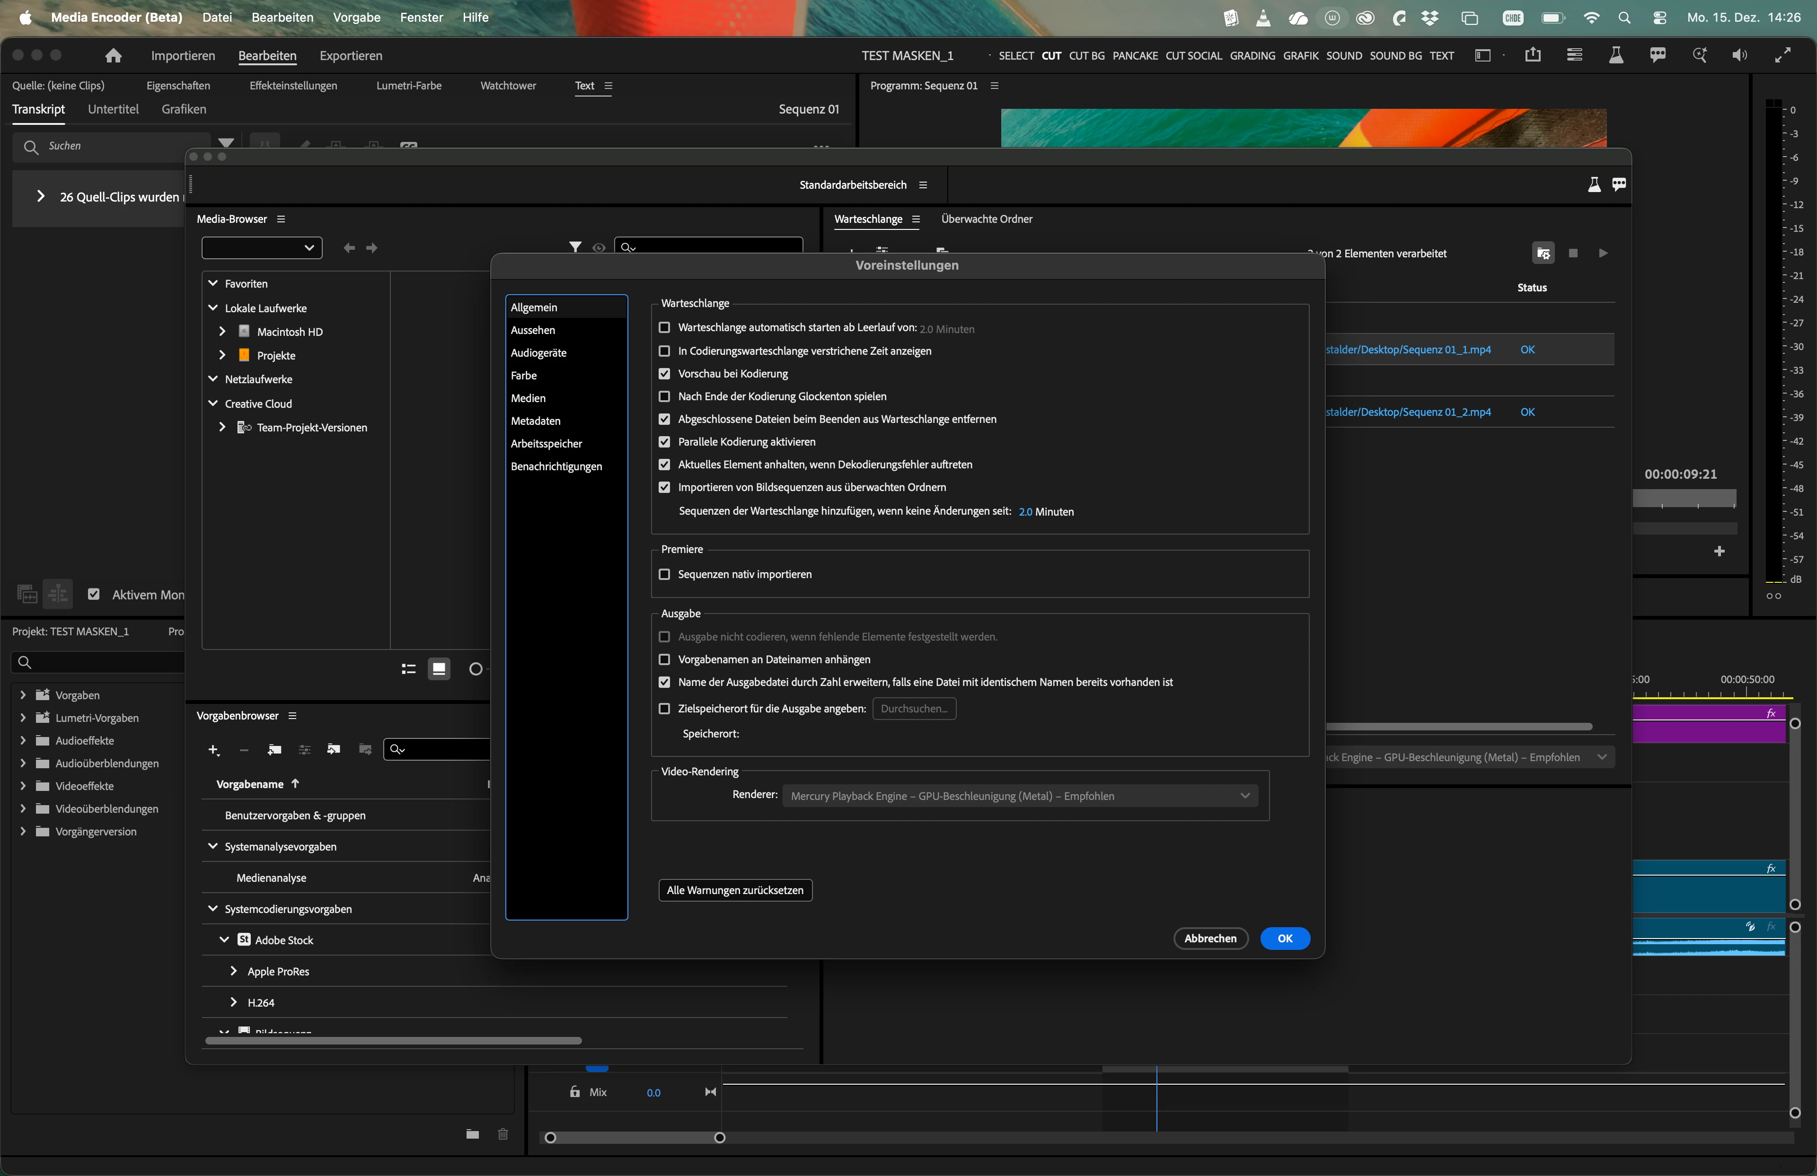Open the Media-Browser path dropdown
Screen dimensions: 1817x1176
pyautogui.click(x=262, y=247)
